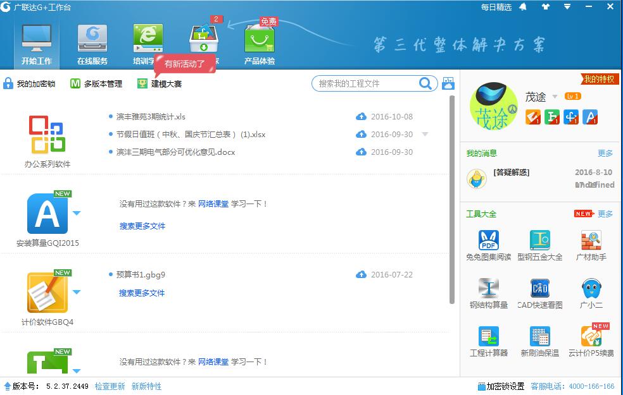The image size is (623, 395).
Task: Open 兔兔图集阅读 PDF tool
Action: 489,245
